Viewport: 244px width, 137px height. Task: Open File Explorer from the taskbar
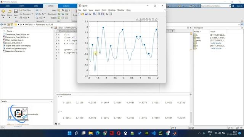coord(91,133)
